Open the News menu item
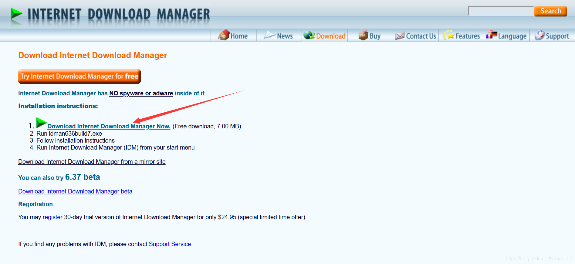575x264 pixels. [x=279, y=35]
